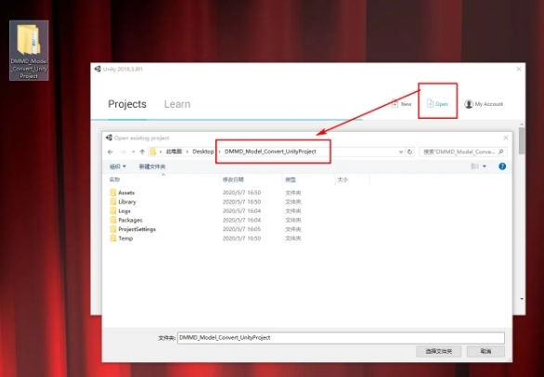
Task: Select the Library folder
Action: (x=127, y=201)
